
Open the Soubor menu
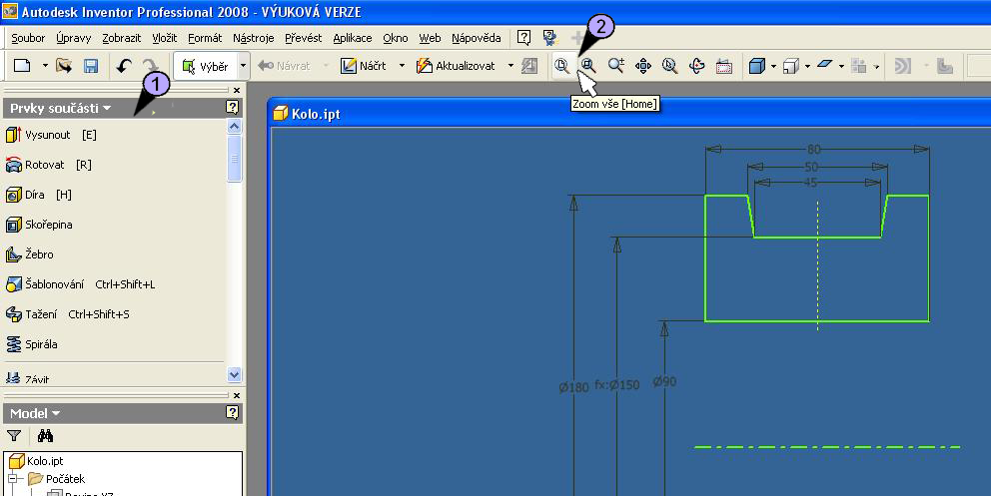coord(28,38)
